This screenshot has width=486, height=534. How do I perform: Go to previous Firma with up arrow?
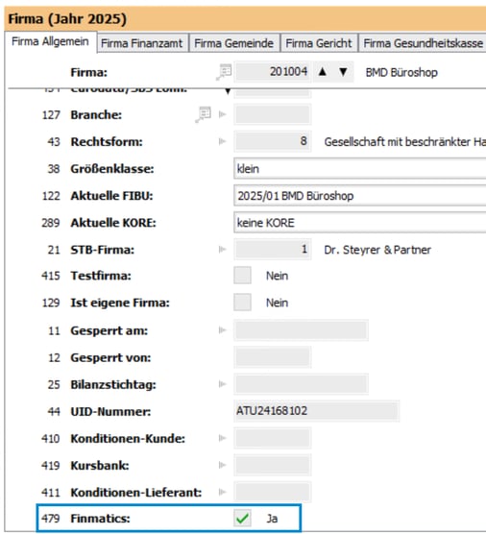(x=322, y=72)
